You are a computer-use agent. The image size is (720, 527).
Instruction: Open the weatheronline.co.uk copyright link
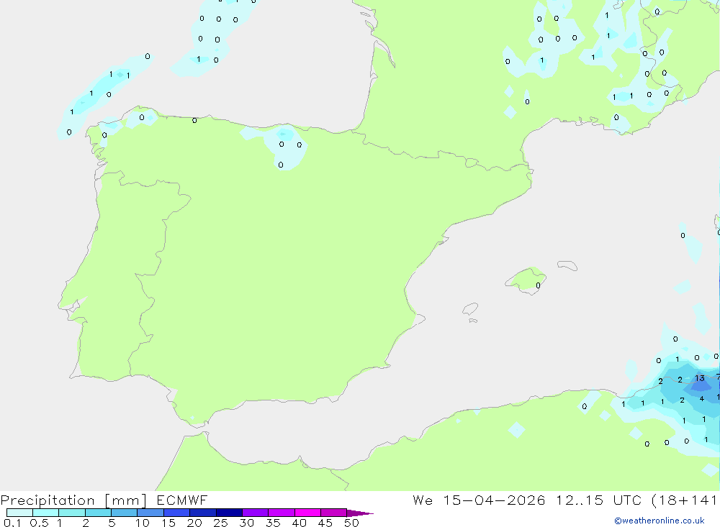[660, 521]
